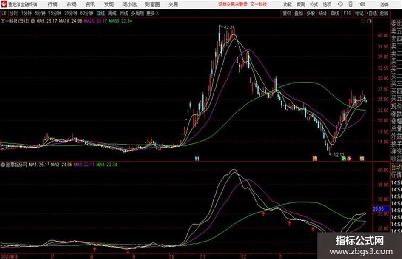Click the 标记 mark button
The width and height of the screenshot is (402, 259).
pyautogui.click(x=359, y=13)
